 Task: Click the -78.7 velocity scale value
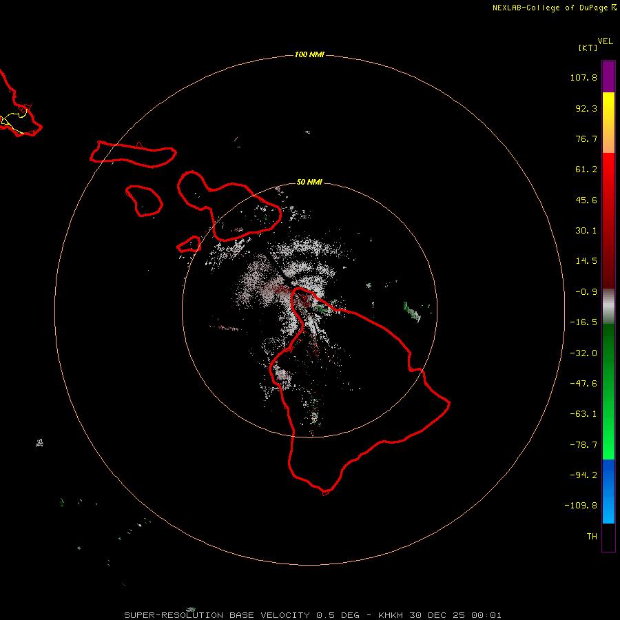tap(583, 445)
